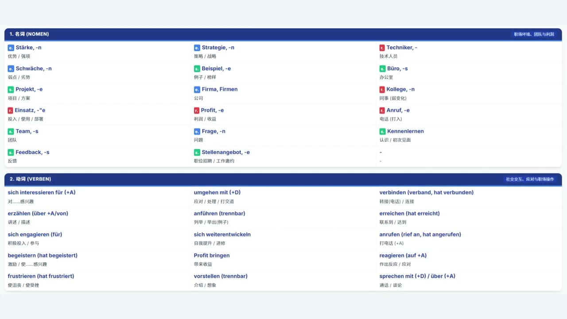The height and width of the screenshot is (319, 567).
Task: Click the green gender badge beside Projekt
Action: point(11,89)
